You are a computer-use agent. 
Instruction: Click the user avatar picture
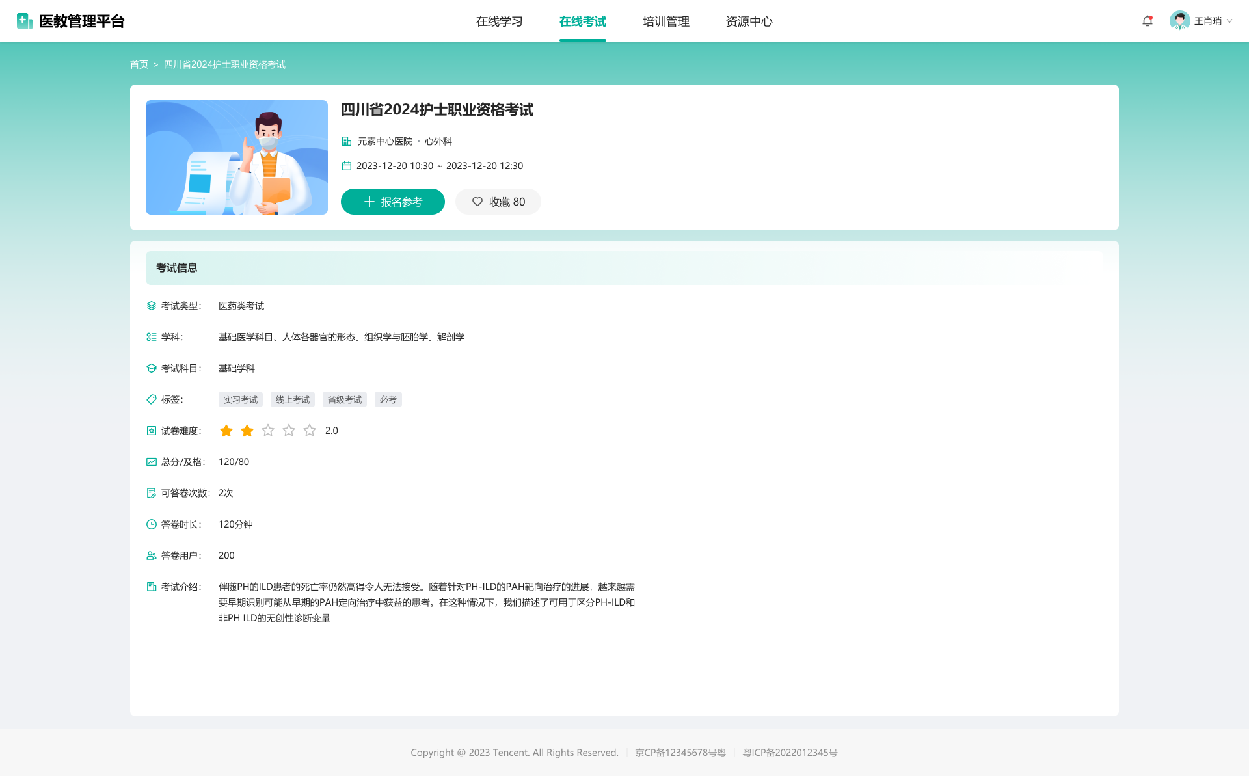point(1179,21)
